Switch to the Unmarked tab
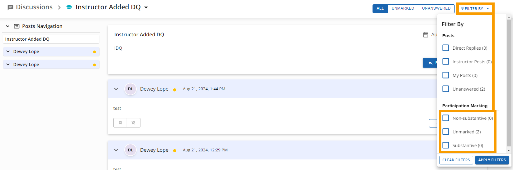 [x=403, y=8]
